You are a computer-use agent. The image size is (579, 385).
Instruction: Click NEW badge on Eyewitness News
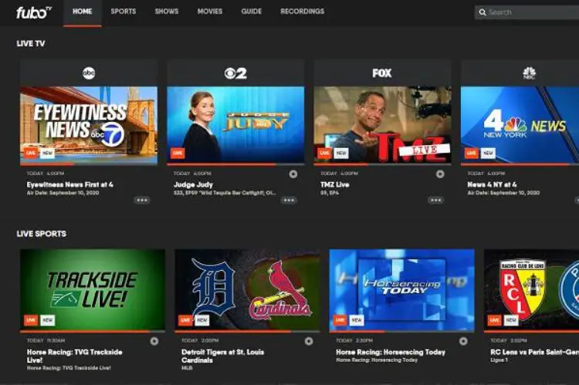coord(47,153)
